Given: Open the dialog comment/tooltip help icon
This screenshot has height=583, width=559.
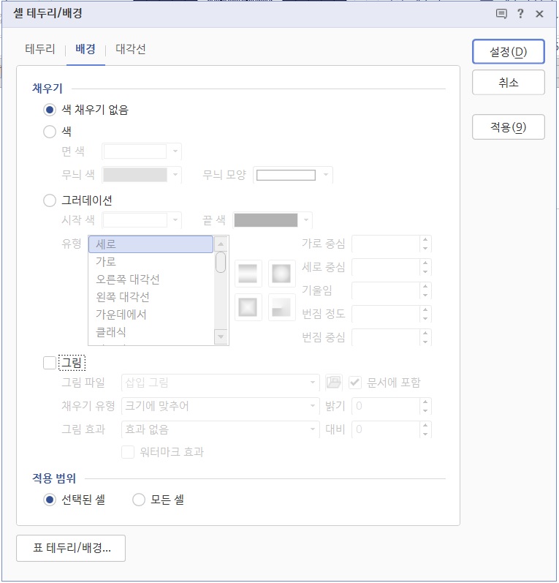Looking at the screenshot, I should coord(501,14).
